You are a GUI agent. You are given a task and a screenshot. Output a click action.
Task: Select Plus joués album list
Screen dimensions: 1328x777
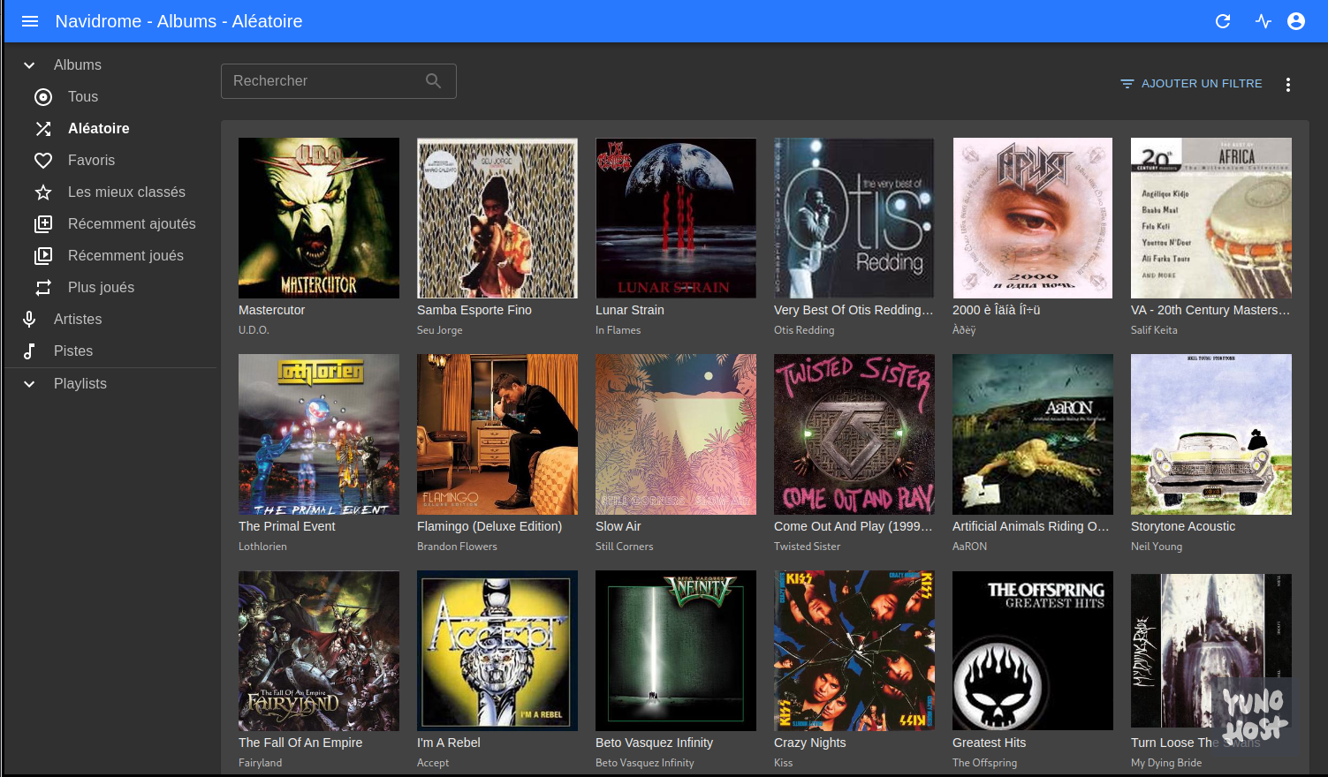(x=101, y=288)
